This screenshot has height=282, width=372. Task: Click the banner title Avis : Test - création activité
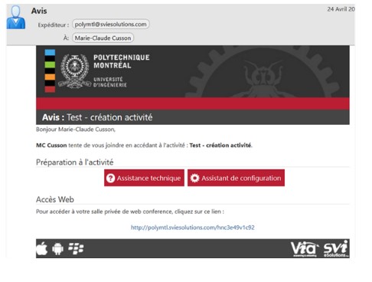coord(97,117)
